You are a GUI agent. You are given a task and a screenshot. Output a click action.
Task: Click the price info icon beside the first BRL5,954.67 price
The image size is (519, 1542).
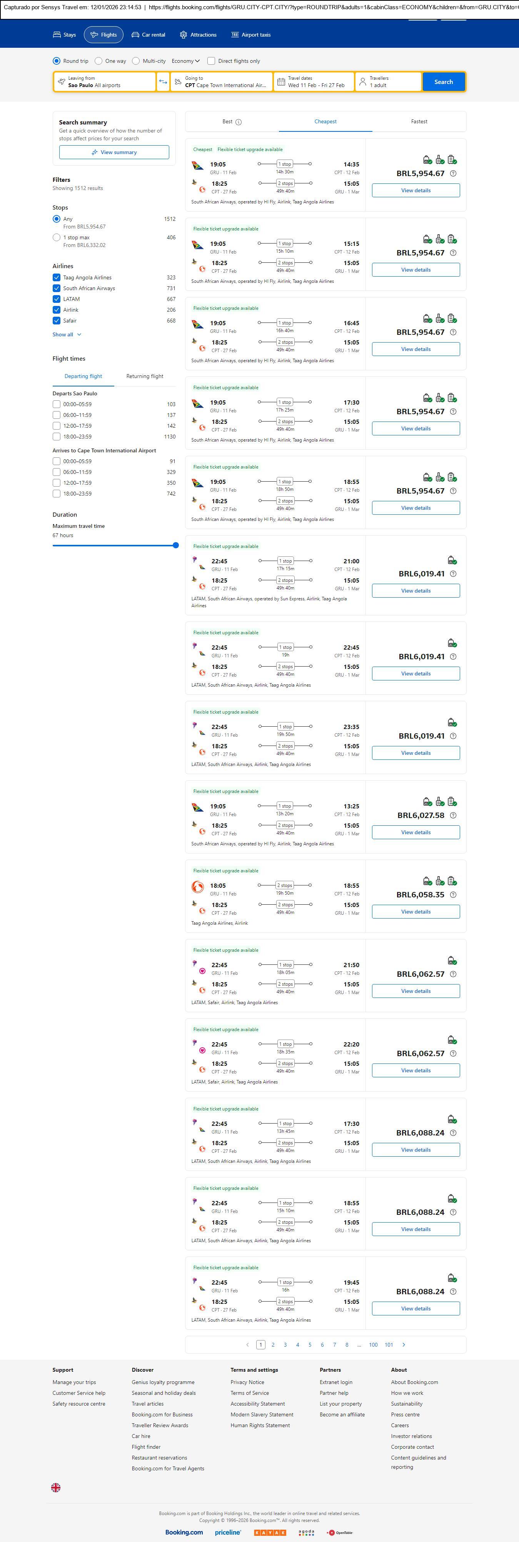[x=452, y=174]
